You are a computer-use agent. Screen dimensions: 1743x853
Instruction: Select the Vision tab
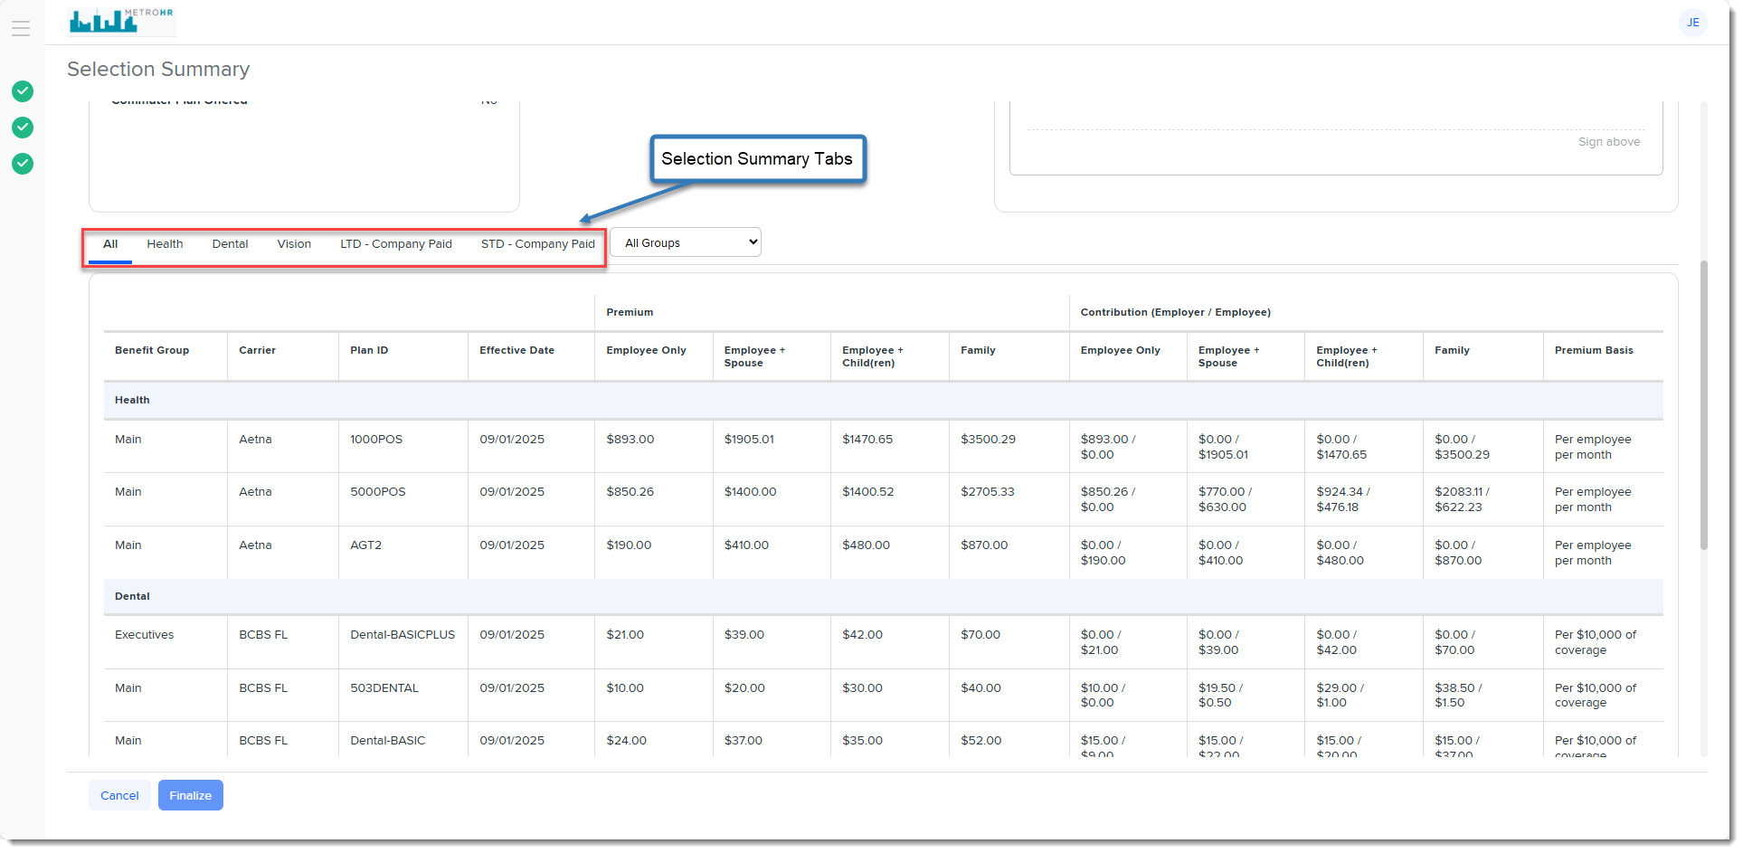tap(294, 244)
